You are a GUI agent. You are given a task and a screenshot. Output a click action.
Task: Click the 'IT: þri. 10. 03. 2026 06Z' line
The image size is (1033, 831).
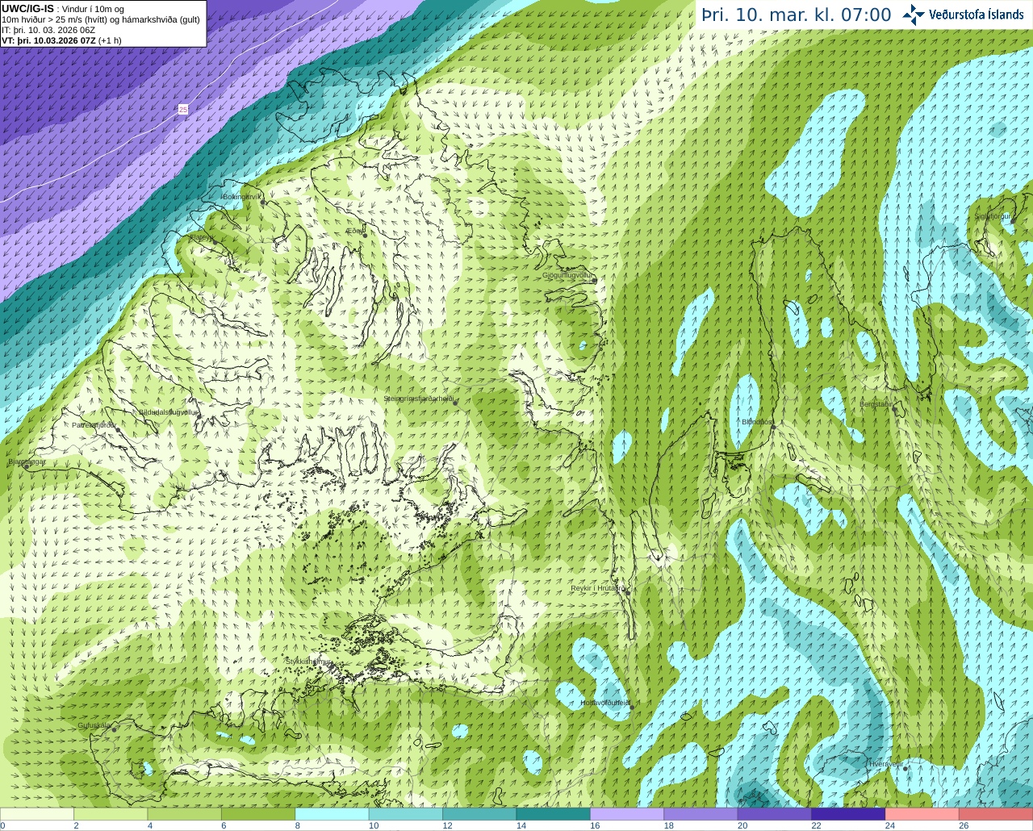coord(48,30)
